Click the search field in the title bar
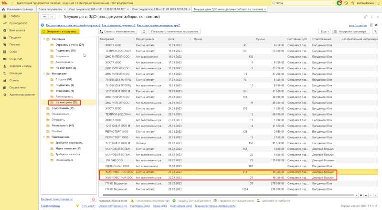 [x=303, y=3]
